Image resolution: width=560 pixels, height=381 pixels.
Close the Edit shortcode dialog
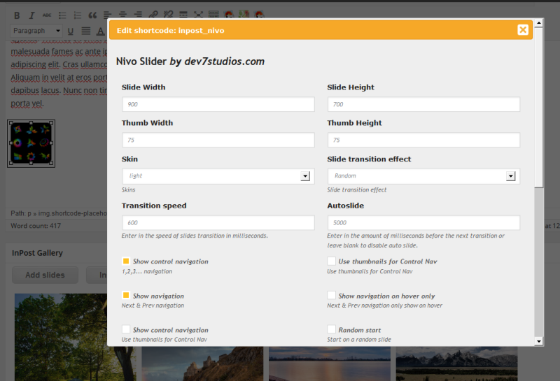pos(522,30)
